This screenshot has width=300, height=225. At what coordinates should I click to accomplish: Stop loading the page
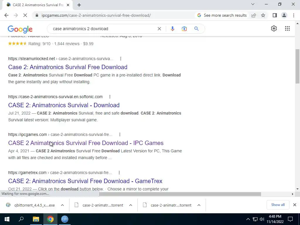click(x=25, y=15)
